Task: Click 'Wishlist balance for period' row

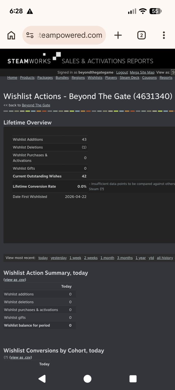Action: tap(40, 325)
